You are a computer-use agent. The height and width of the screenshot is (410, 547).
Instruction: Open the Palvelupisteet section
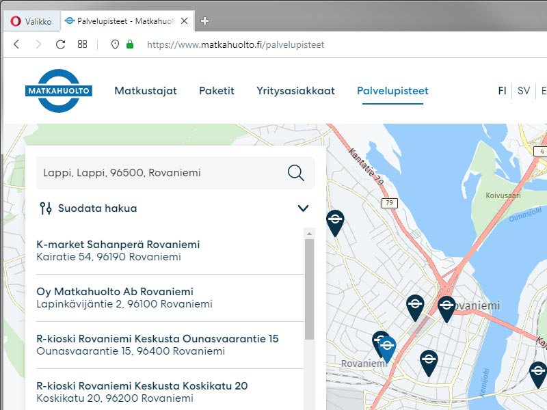(x=392, y=91)
